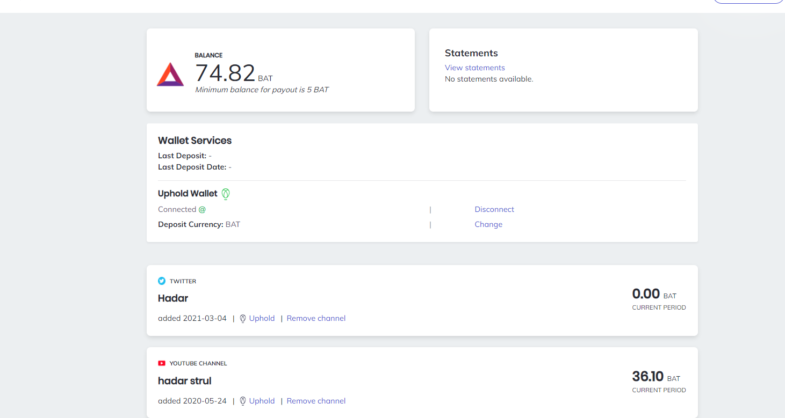Click the Last Deposit Date label
This screenshot has width=785, height=418.
click(192, 167)
